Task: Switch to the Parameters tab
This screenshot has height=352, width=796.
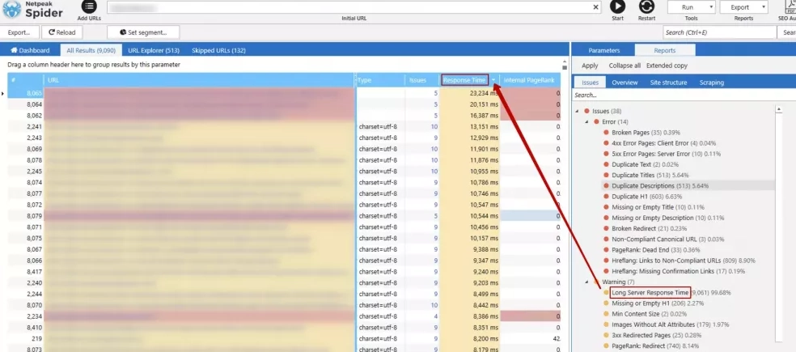Action: click(603, 50)
